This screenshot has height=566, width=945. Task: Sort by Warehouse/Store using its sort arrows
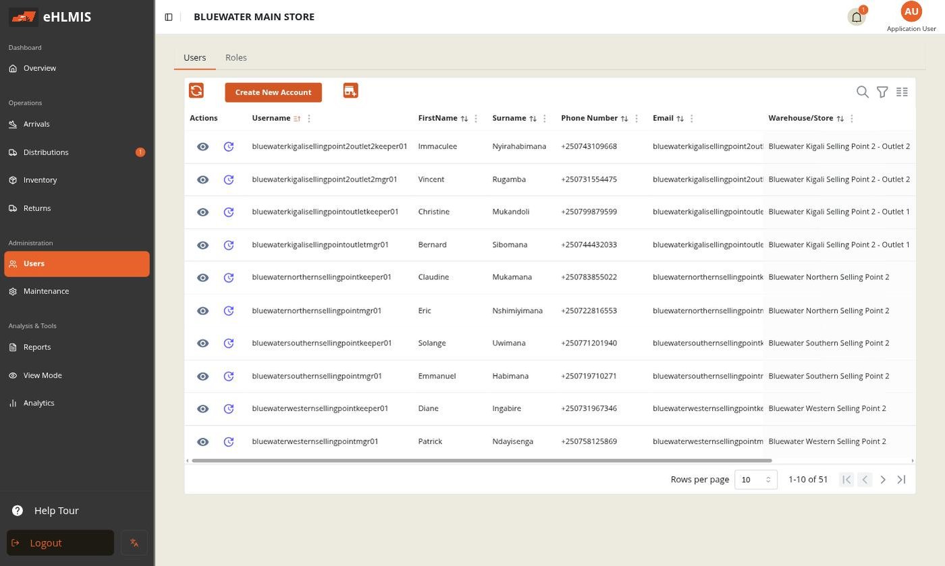click(x=840, y=119)
